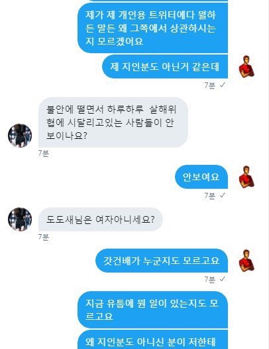Select gray bubble '도도새님은 여자아니세요?'
The width and height of the screenshot is (269, 349).
pos(101,219)
